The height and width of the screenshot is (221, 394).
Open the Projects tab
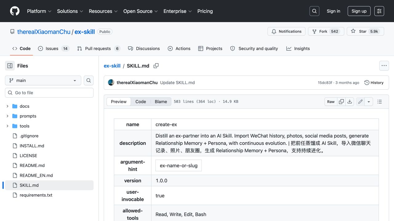(x=210, y=48)
